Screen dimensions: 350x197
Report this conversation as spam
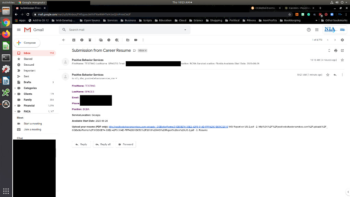click(x=82, y=40)
